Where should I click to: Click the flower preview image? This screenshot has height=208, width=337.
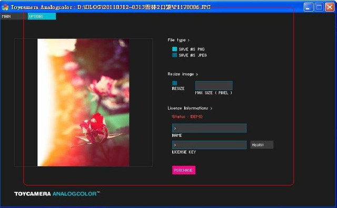(83, 103)
